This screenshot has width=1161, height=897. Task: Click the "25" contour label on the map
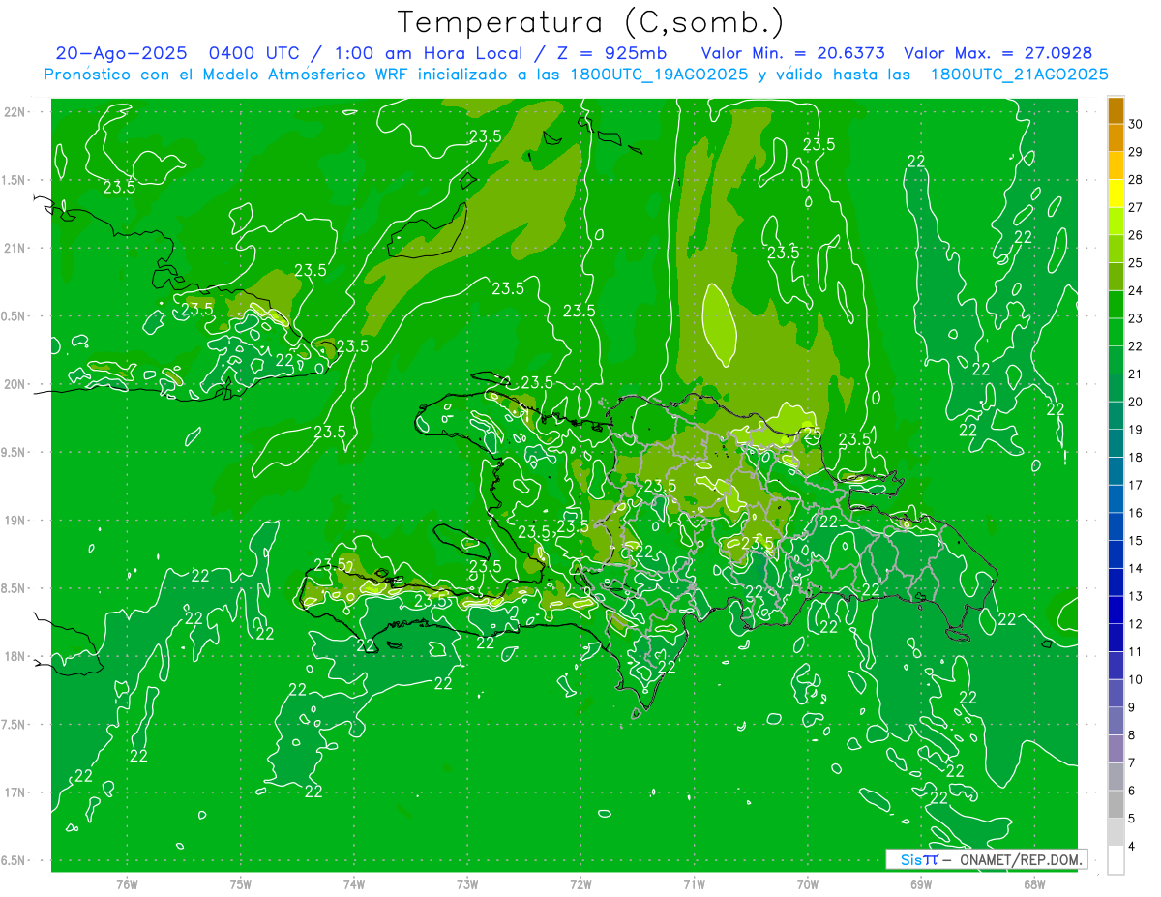point(812,433)
